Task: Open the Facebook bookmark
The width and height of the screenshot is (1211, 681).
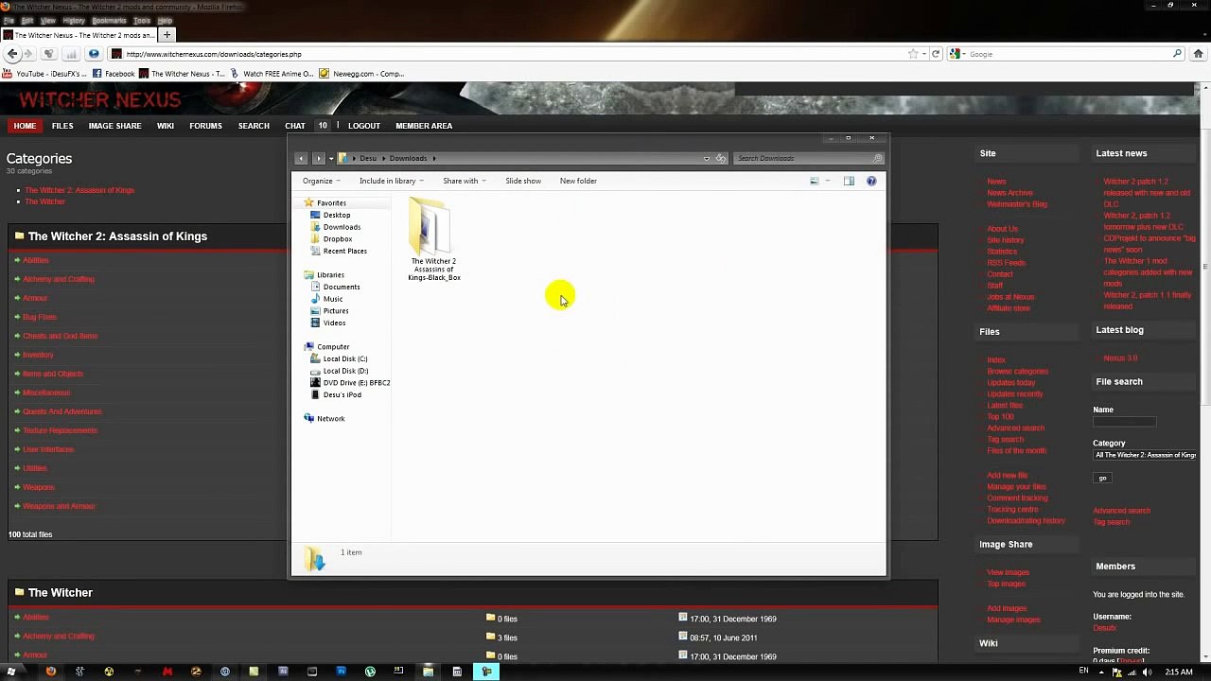Action: 114,74
